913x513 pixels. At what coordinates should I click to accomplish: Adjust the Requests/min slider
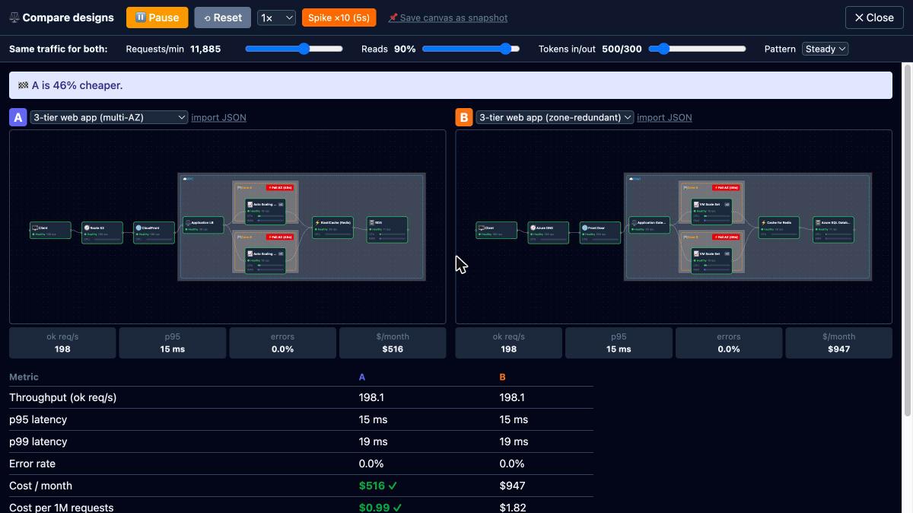294,49
